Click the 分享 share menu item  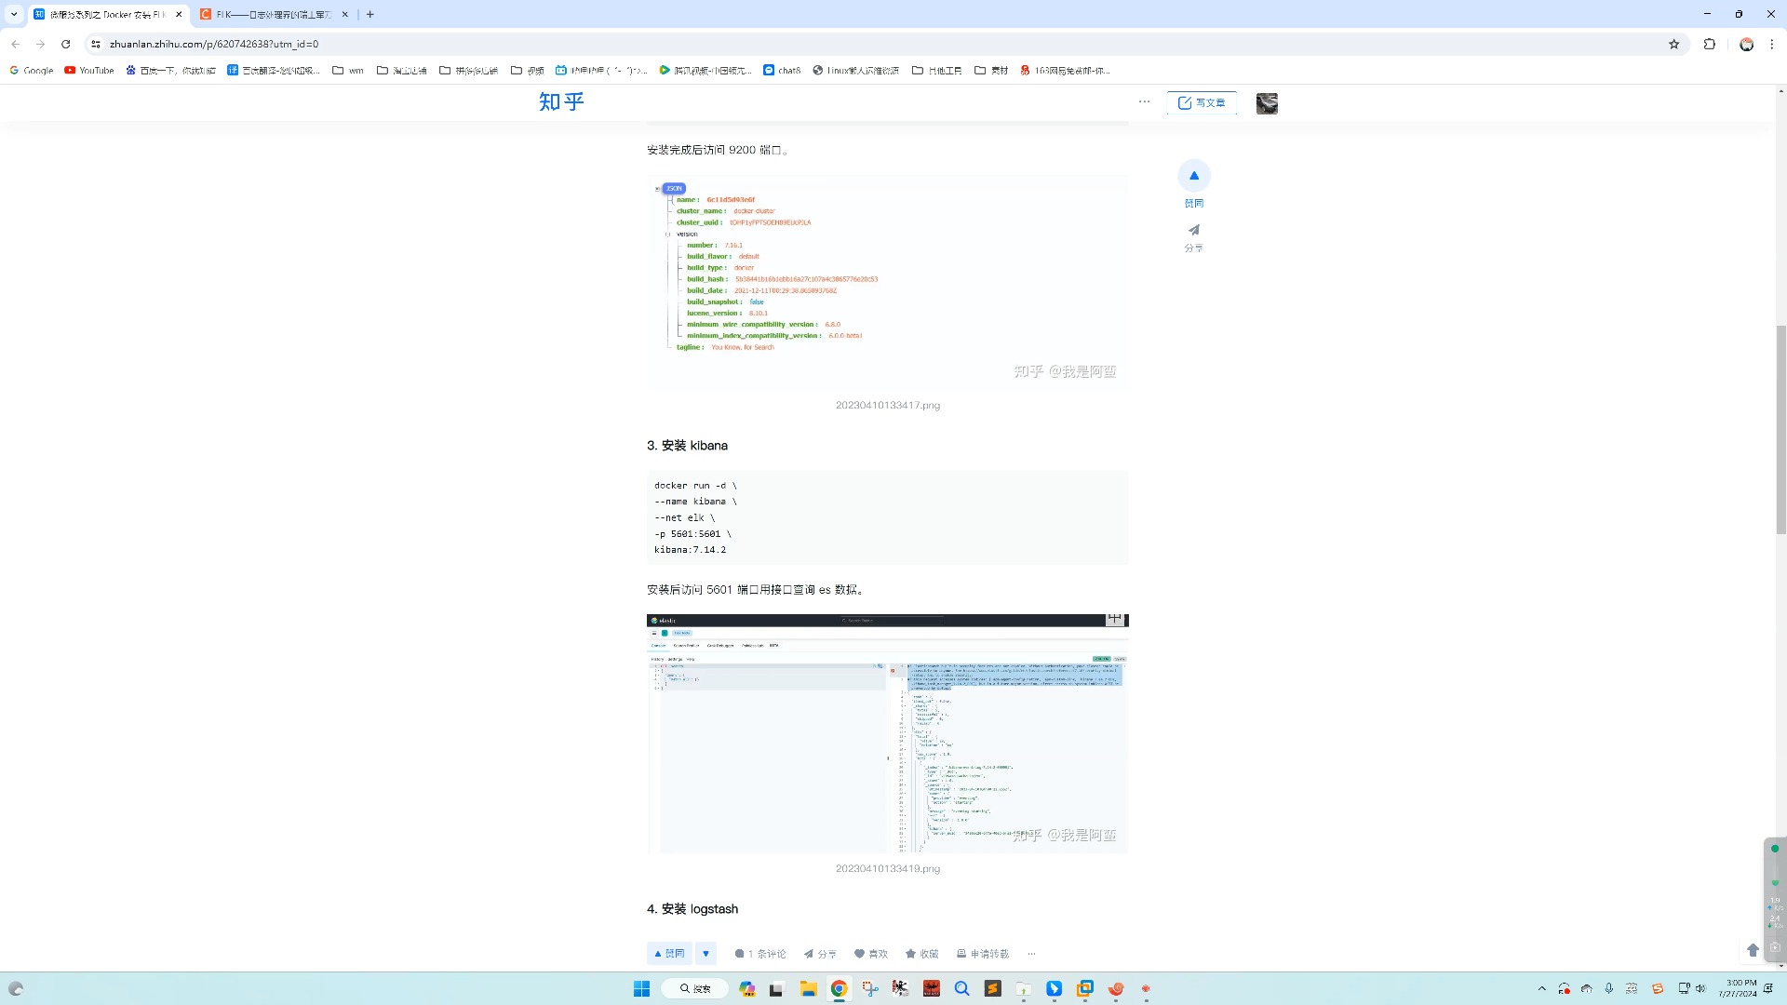(1193, 237)
